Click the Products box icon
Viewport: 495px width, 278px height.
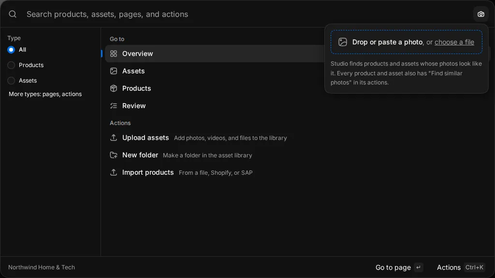pos(114,88)
